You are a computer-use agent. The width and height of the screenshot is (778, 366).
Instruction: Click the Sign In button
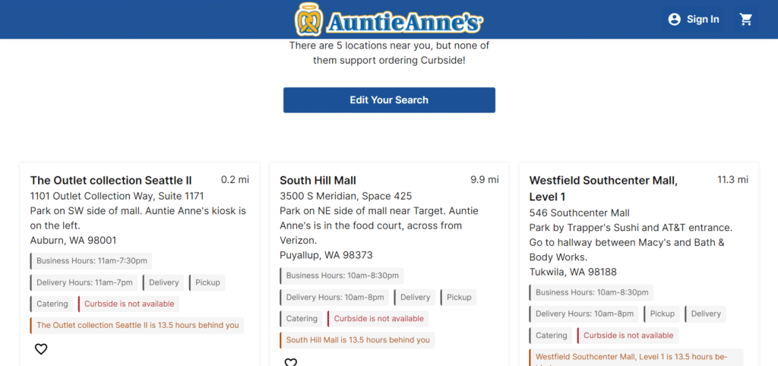[693, 19]
